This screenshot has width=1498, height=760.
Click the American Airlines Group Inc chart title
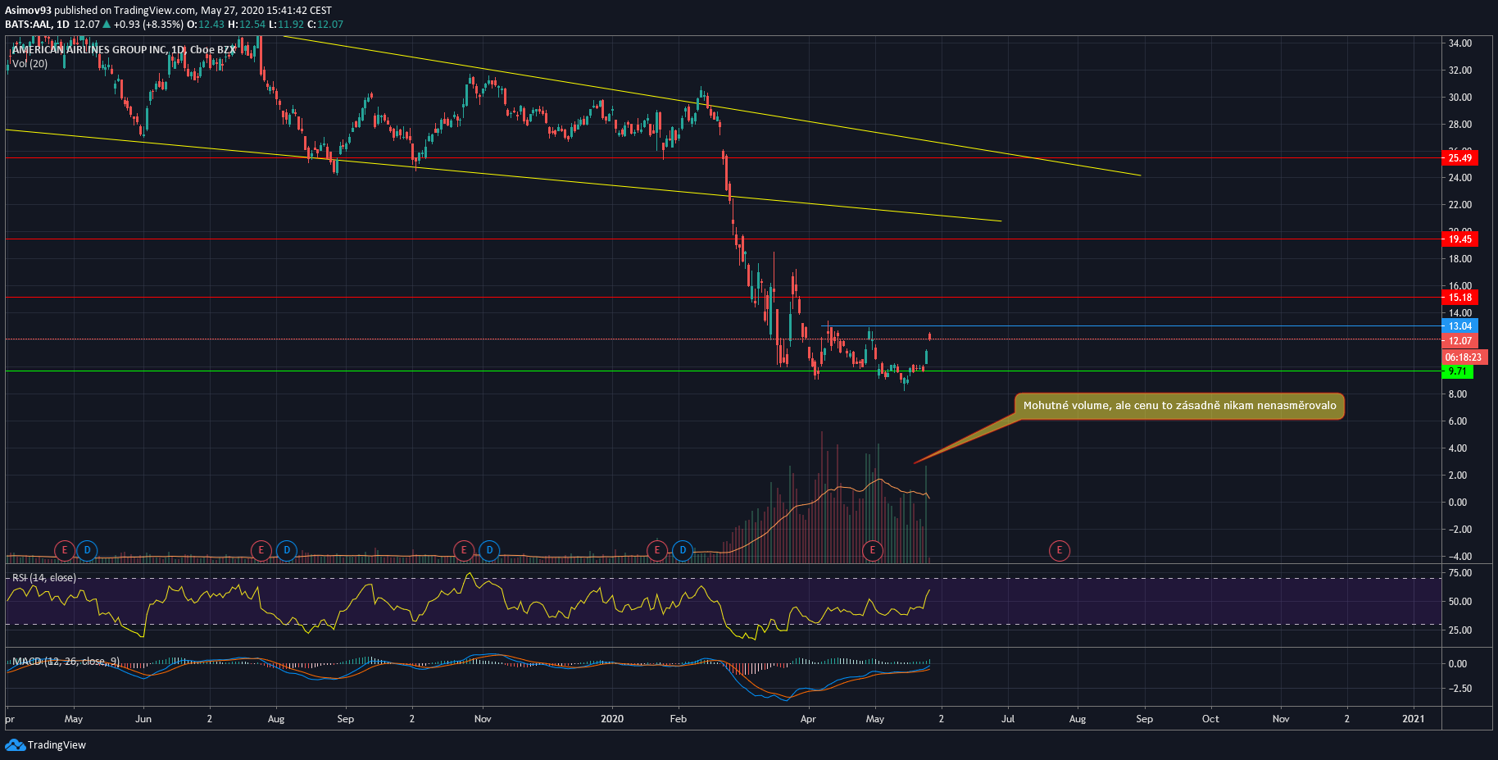point(124,50)
